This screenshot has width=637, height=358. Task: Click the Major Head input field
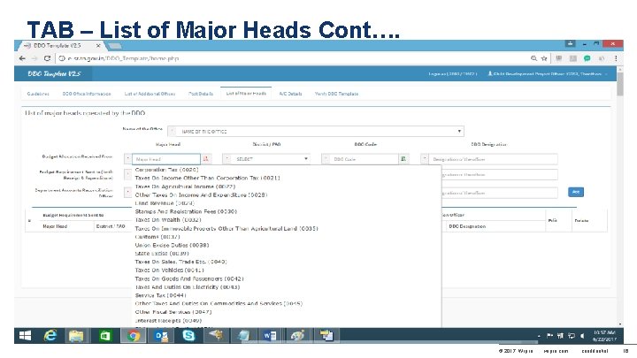point(166,159)
